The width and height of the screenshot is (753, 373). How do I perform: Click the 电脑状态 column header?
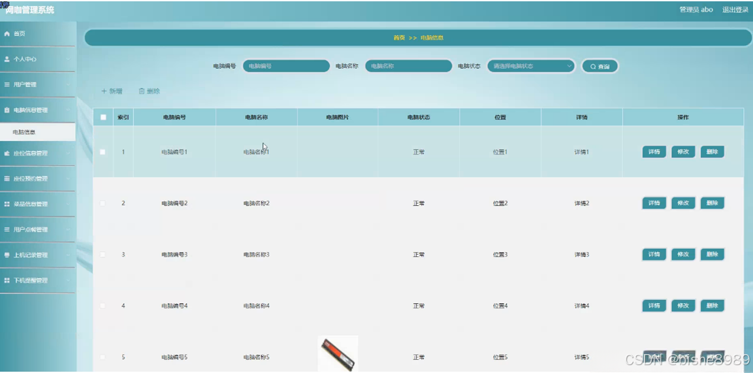[x=419, y=117]
